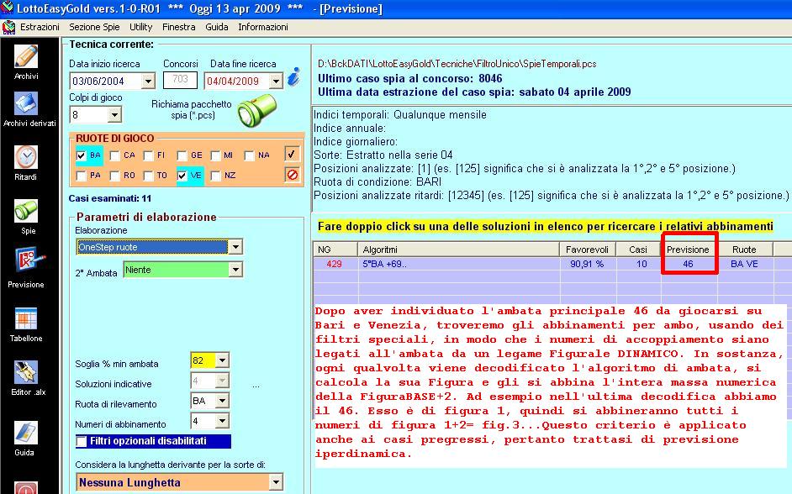The height and width of the screenshot is (494, 792).
Task: Expand the Nessuna Lunghetta dropdown
Action: pyautogui.click(x=276, y=482)
